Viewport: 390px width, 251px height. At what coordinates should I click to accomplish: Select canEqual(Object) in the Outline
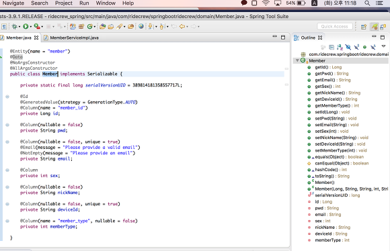coord(342,163)
